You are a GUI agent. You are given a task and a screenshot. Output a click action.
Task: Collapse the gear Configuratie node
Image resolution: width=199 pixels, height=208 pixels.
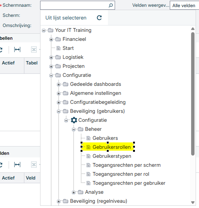click(66, 120)
